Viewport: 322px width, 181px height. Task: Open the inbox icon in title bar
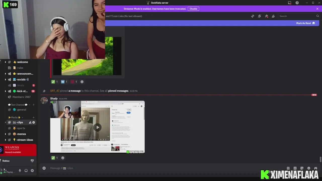pyautogui.click(x=290, y=3)
